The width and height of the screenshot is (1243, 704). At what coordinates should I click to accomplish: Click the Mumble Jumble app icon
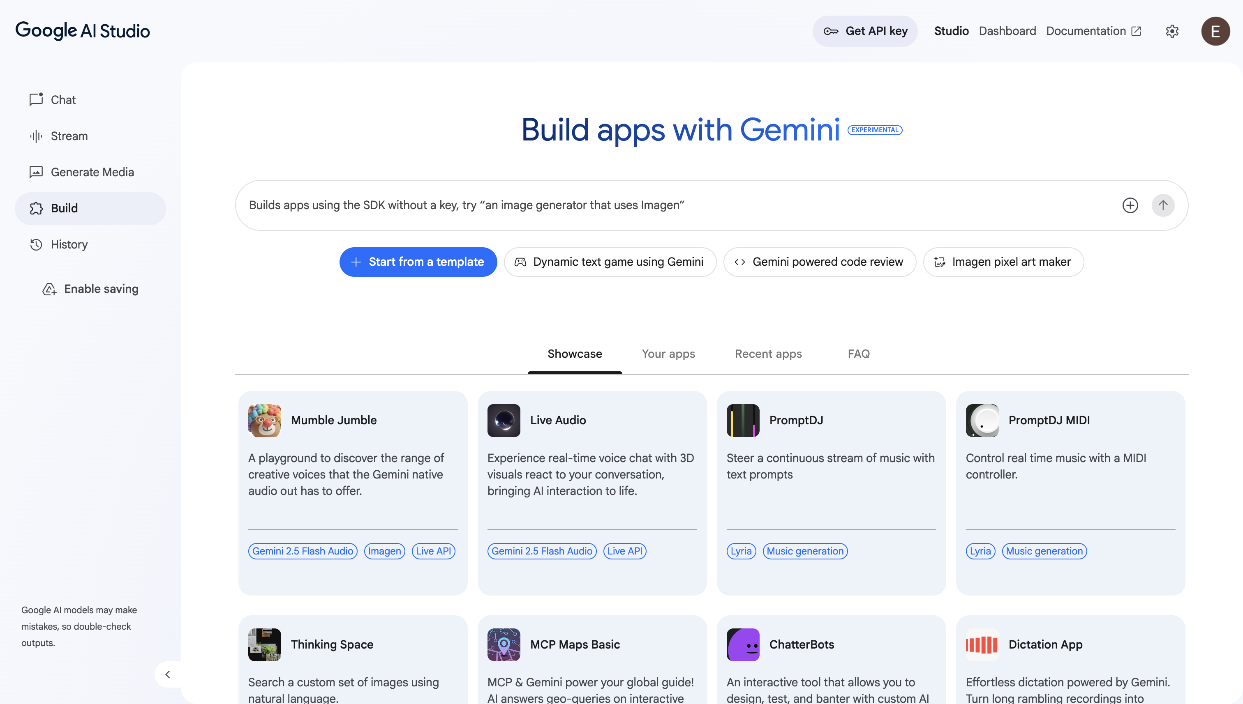point(265,421)
